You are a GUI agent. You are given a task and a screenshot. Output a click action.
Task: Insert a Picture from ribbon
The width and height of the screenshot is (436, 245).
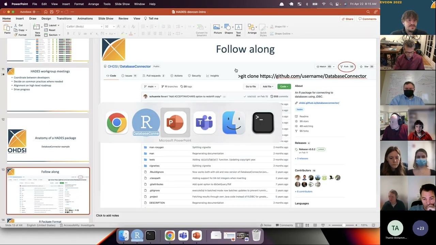coord(217,30)
